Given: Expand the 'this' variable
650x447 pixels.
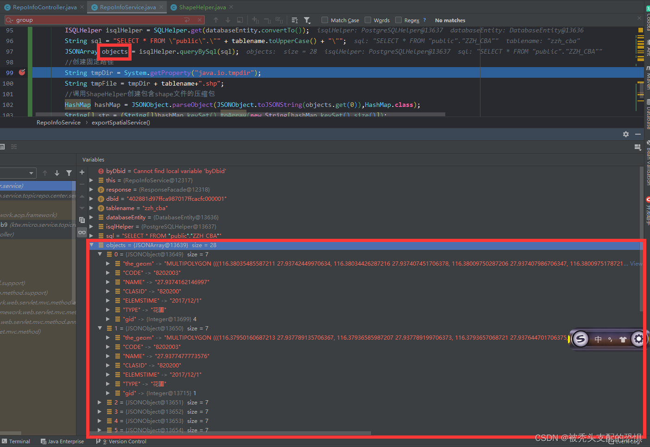Looking at the screenshot, I should click(91, 180).
